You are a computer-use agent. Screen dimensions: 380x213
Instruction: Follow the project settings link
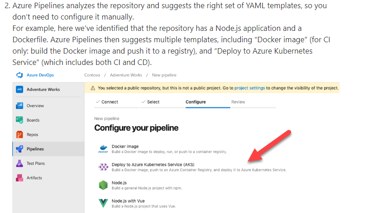pos(249,88)
